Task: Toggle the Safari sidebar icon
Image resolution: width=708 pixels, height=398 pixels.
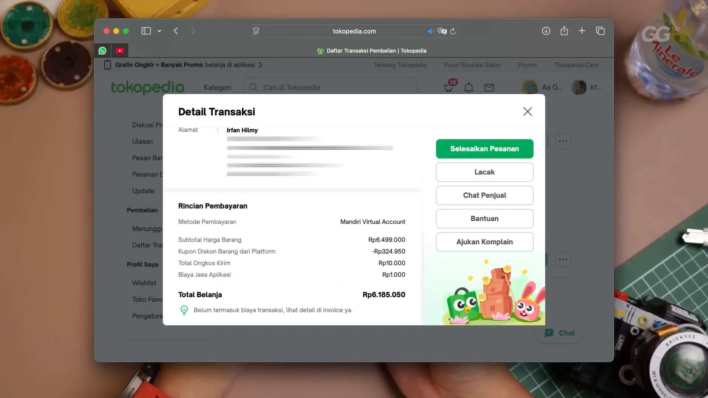Action: coord(146,31)
